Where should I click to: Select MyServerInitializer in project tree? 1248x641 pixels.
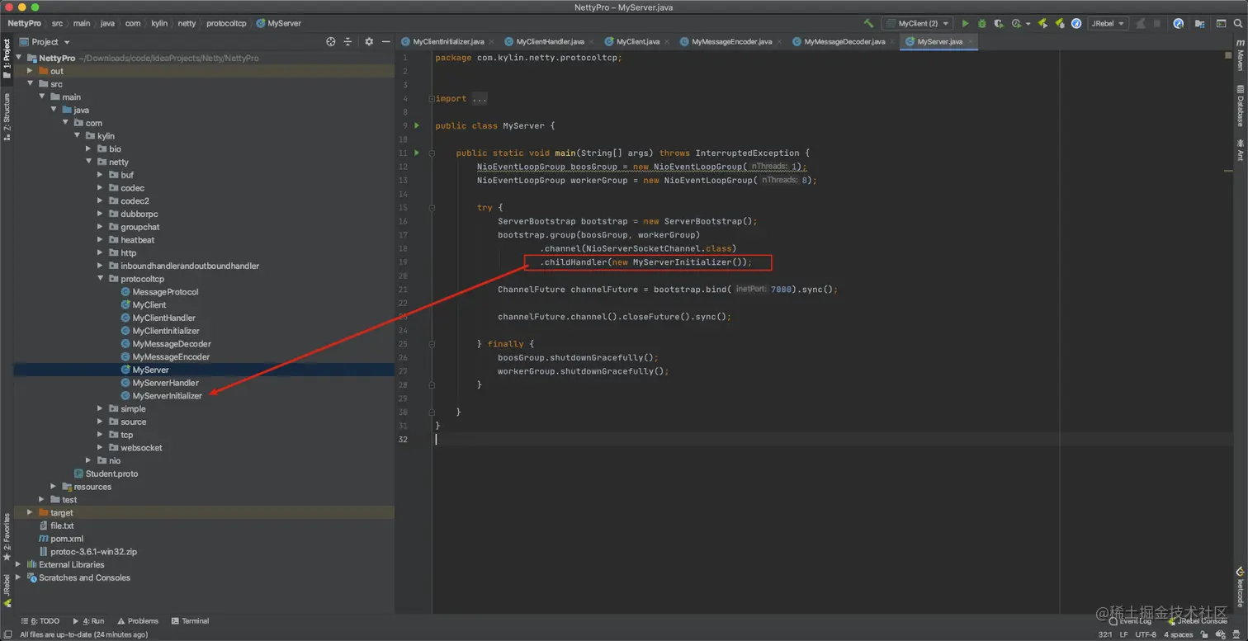[x=167, y=396]
